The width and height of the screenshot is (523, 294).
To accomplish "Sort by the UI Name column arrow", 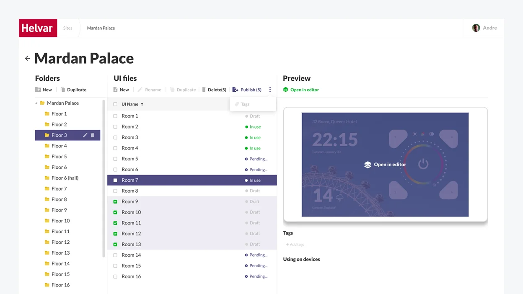I will [142, 104].
